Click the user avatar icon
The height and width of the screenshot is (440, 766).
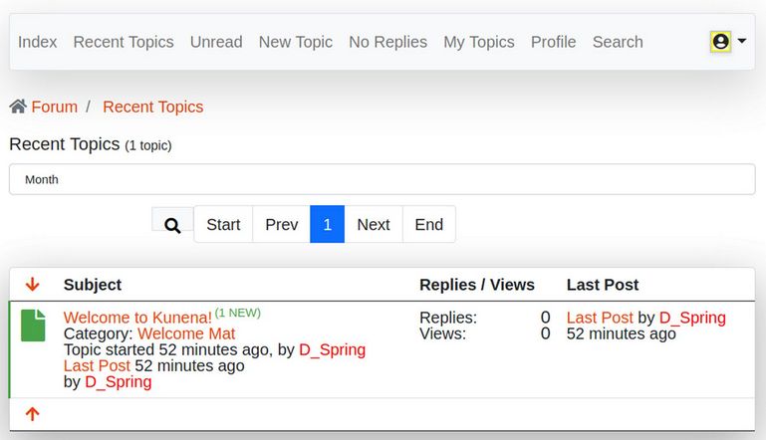point(720,42)
